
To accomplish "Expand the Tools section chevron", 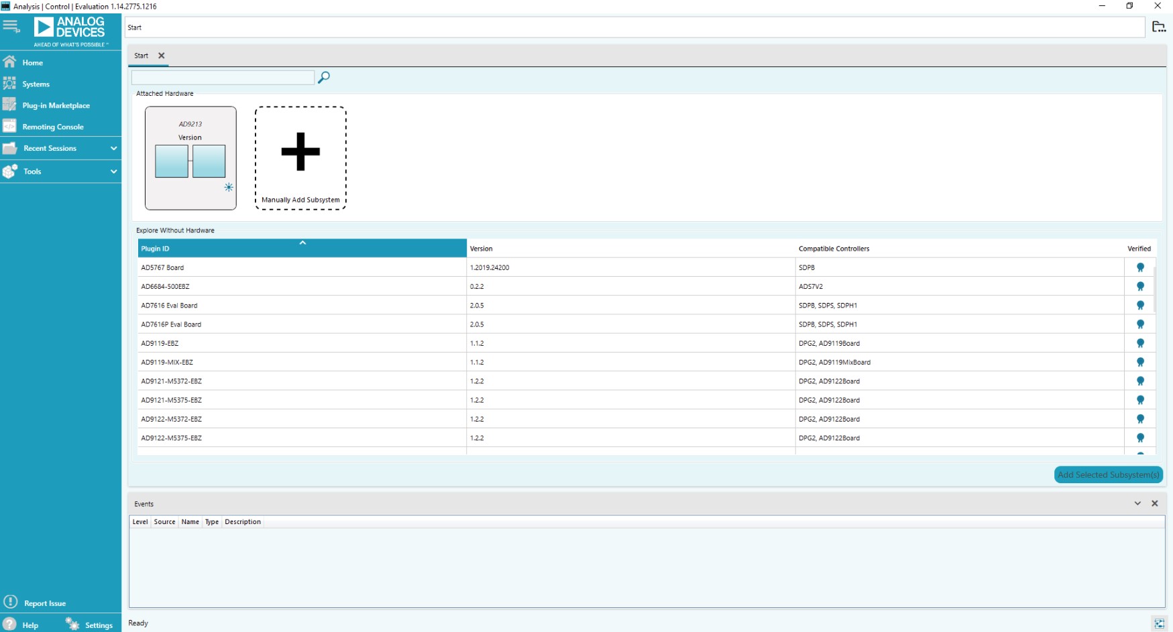I will pos(114,171).
